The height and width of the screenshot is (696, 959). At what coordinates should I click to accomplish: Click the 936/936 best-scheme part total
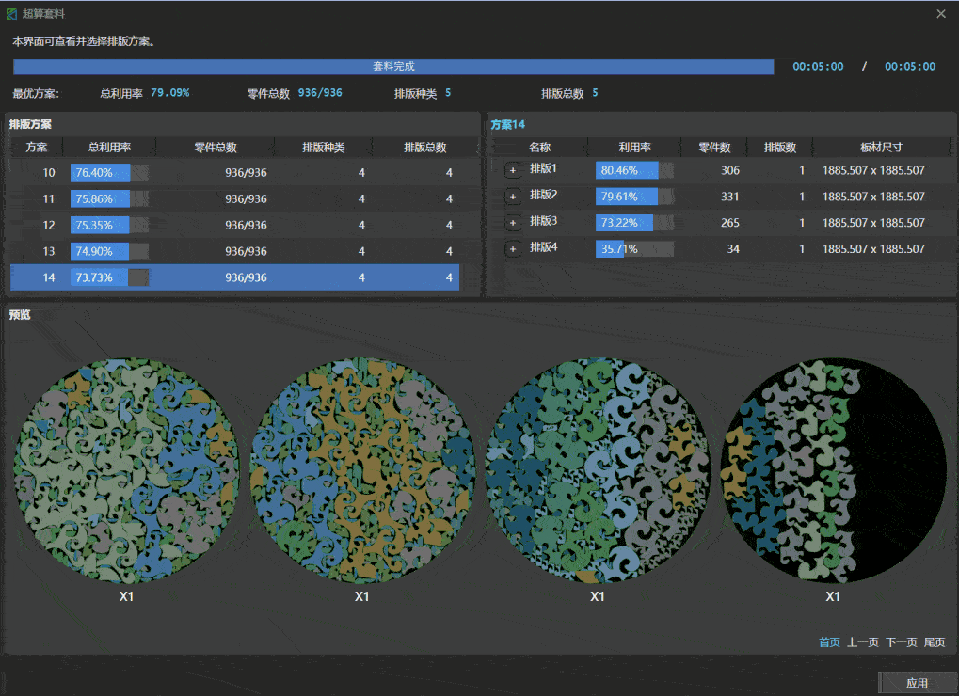pos(320,93)
